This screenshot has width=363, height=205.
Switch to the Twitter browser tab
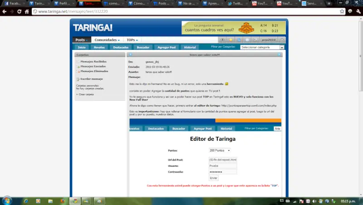(x=235, y=4)
